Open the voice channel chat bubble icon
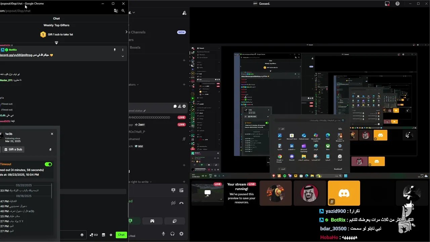The image size is (430, 242). pos(175,106)
